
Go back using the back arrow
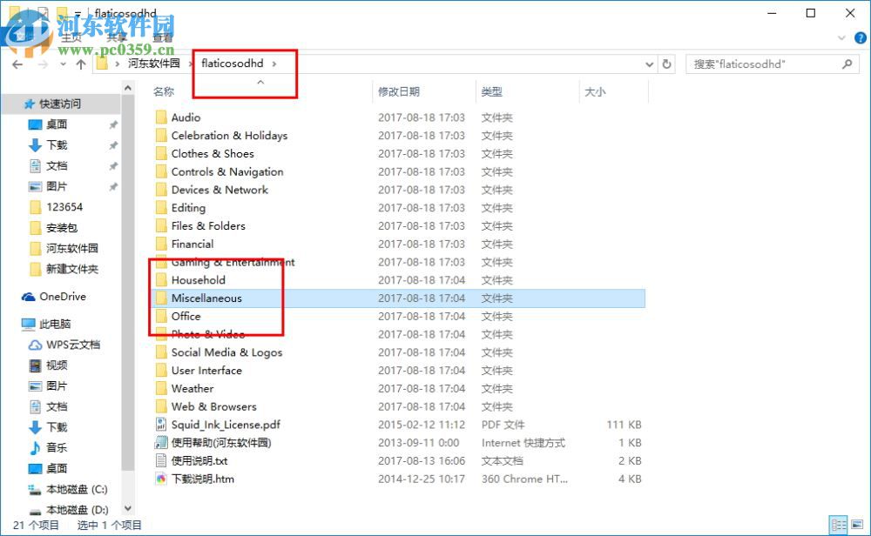(17, 64)
